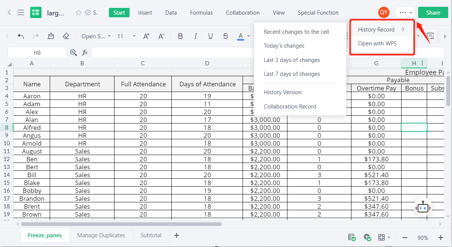Viewport: 452px width, 247px height.
Task: Click the calculation status icon in status bar
Action: point(352,237)
